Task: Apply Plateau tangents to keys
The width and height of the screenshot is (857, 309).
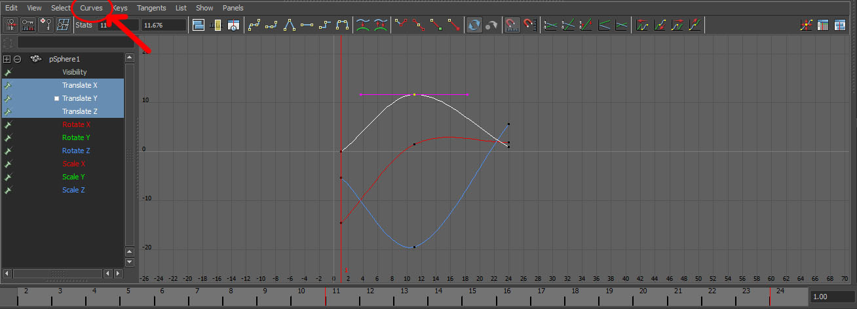Action: (342, 25)
